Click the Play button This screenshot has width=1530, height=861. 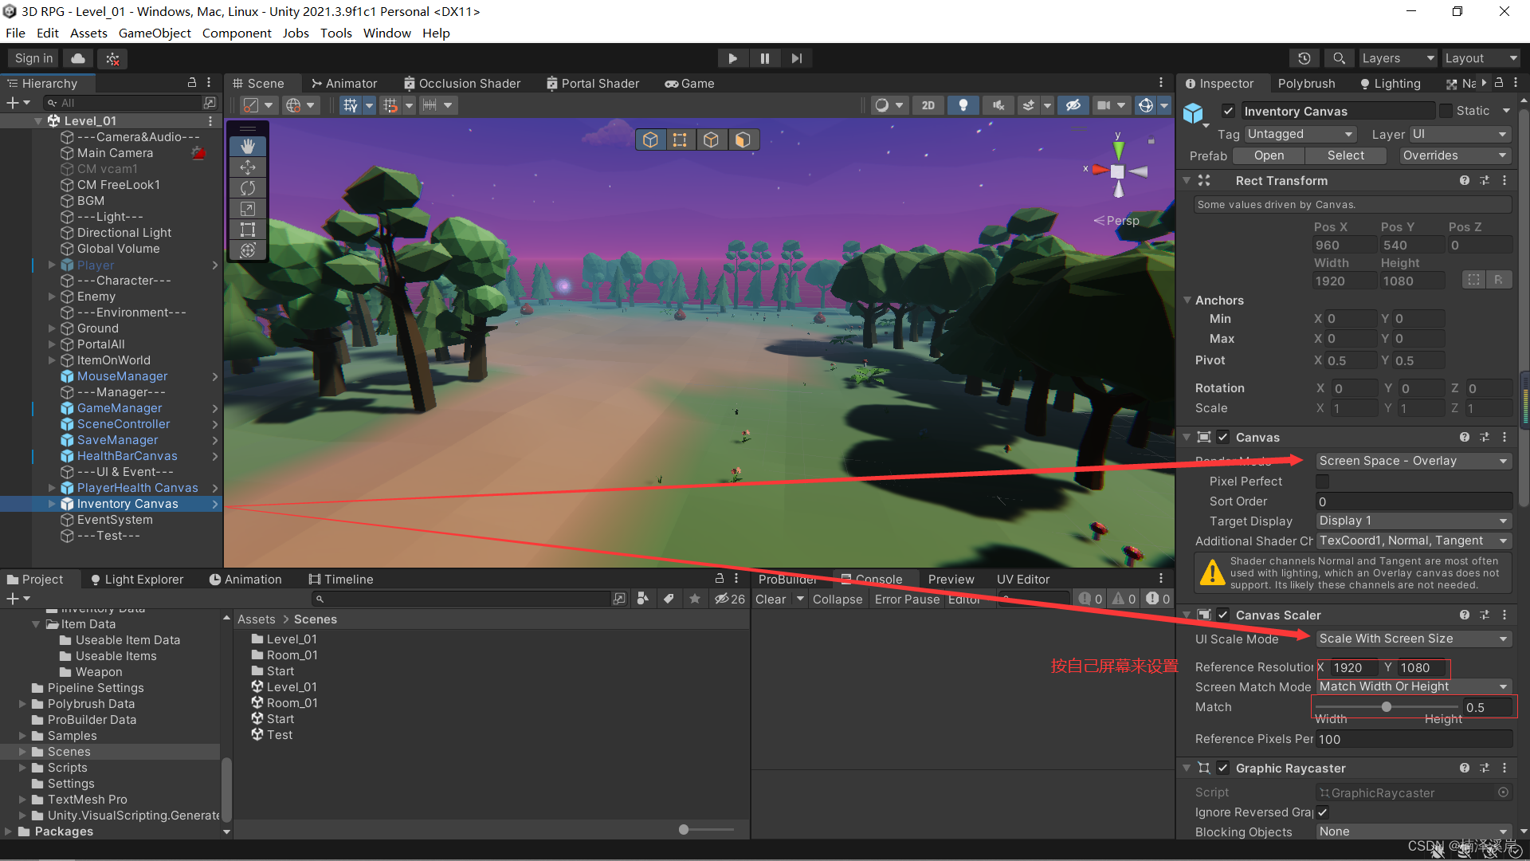click(x=732, y=58)
